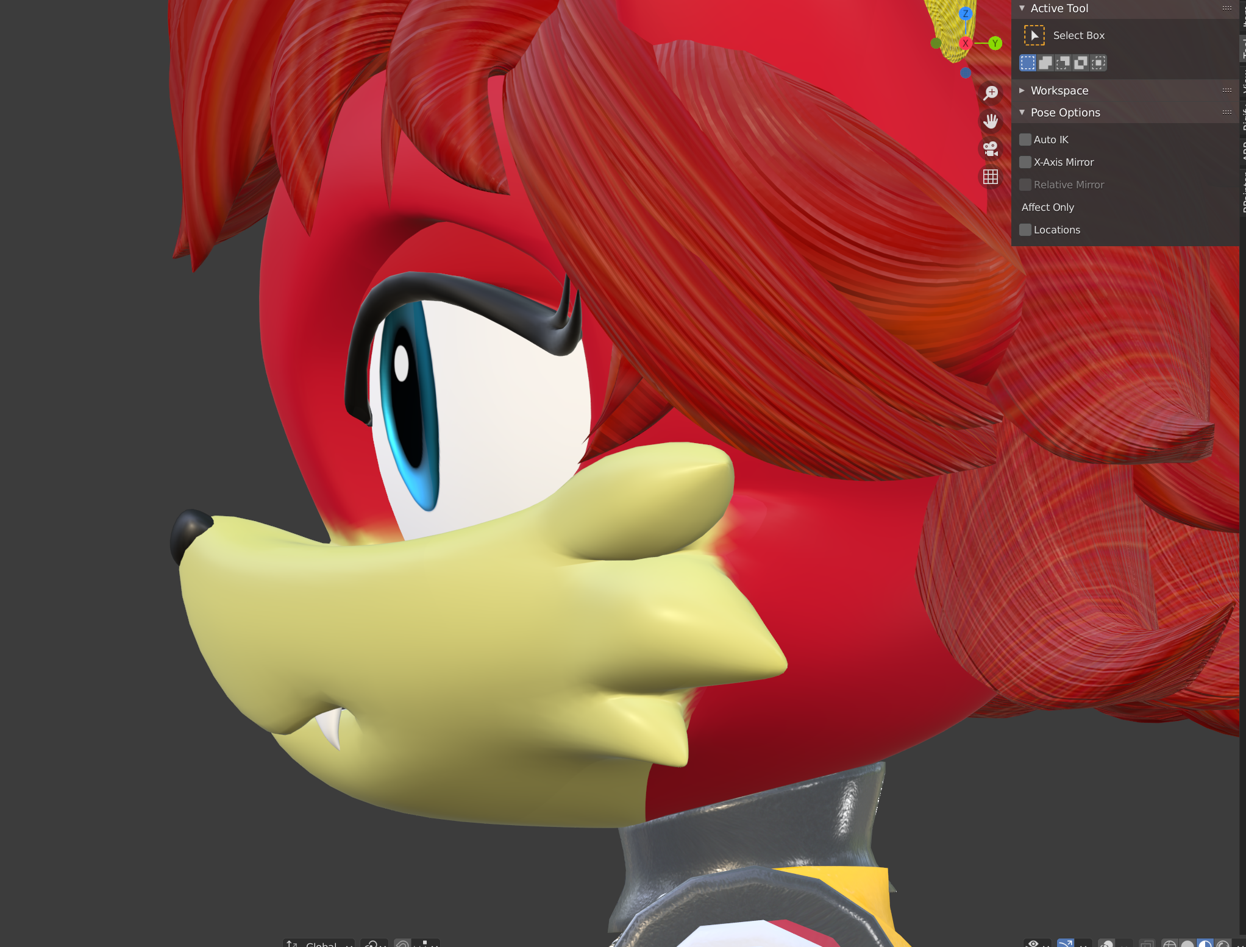Tick the Relative Mirror checkbox
Image resolution: width=1246 pixels, height=947 pixels.
click(1025, 185)
